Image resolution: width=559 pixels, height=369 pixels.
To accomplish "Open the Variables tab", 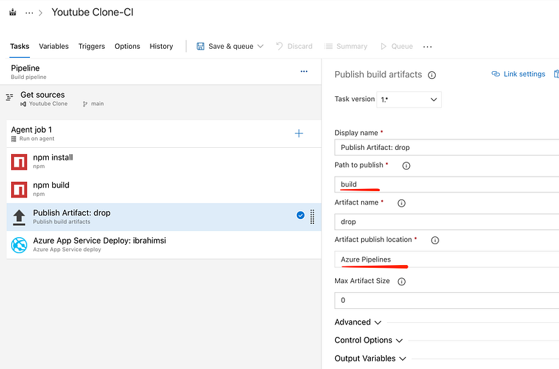I will (x=54, y=47).
